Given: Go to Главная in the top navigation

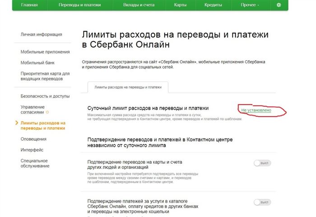Looking at the screenshot, I should click(x=29, y=5).
